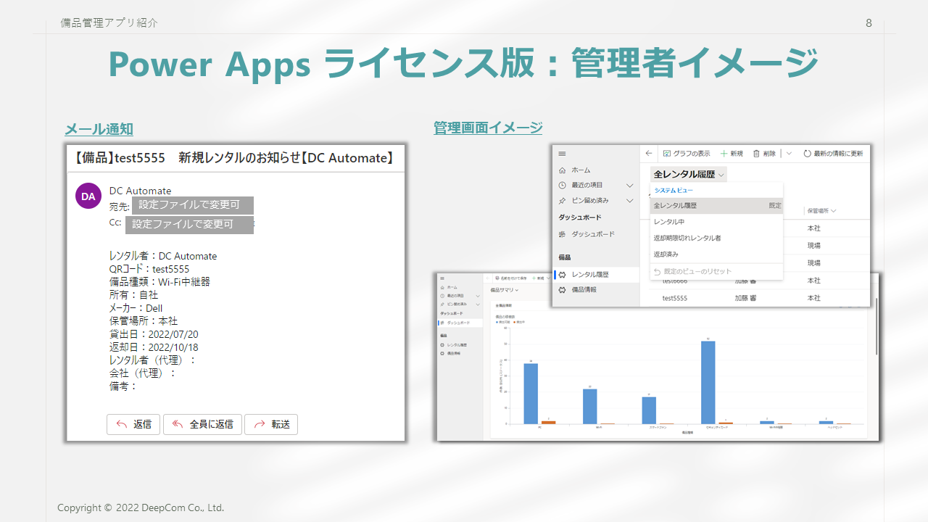Click the 名前を付けて保存 save icon in the dashboard toolbar

[x=497, y=278]
